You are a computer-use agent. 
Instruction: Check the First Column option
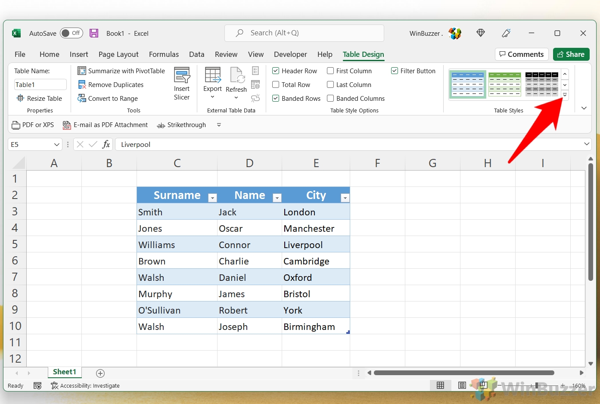[x=330, y=71]
